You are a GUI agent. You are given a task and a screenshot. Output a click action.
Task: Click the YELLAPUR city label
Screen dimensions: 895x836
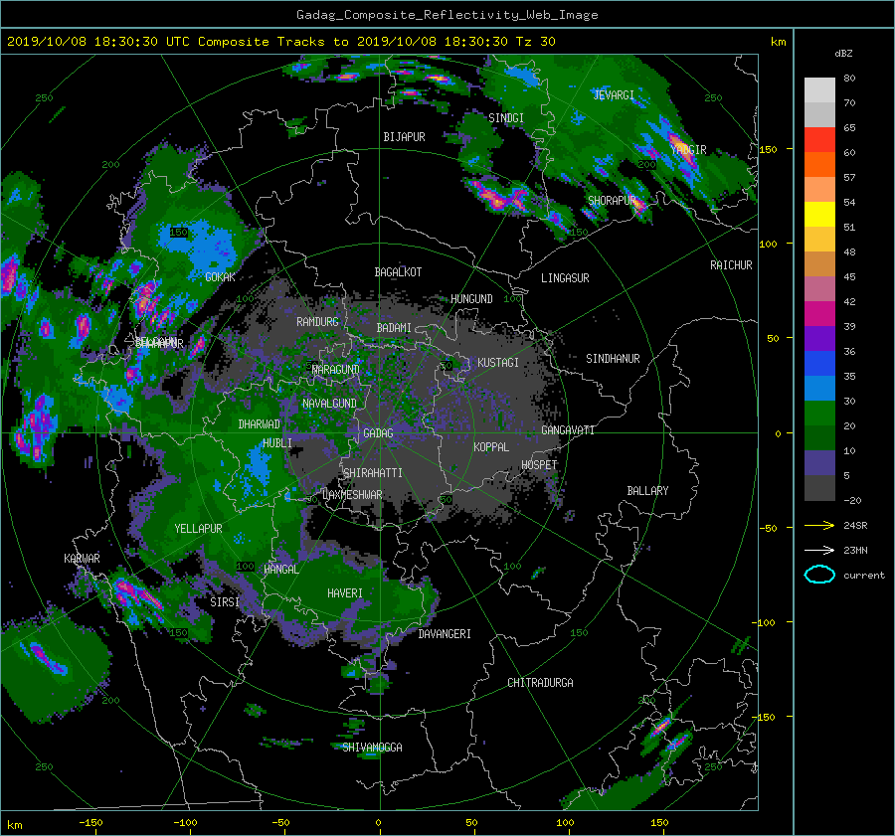[198, 529]
